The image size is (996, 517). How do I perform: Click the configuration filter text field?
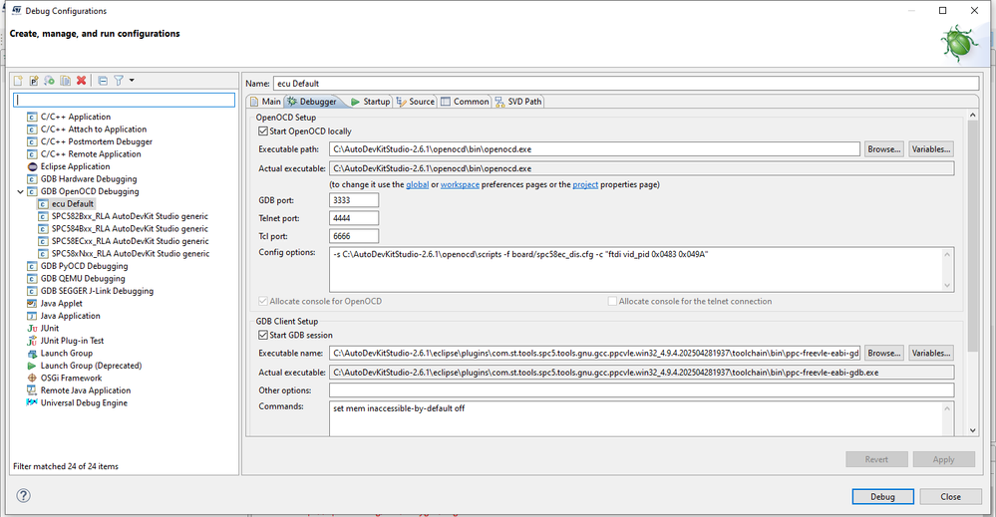click(125, 100)
